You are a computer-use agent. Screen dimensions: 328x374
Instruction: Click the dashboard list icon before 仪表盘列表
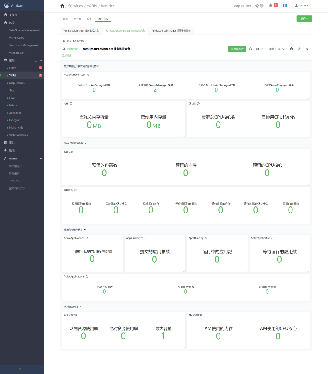63,49
